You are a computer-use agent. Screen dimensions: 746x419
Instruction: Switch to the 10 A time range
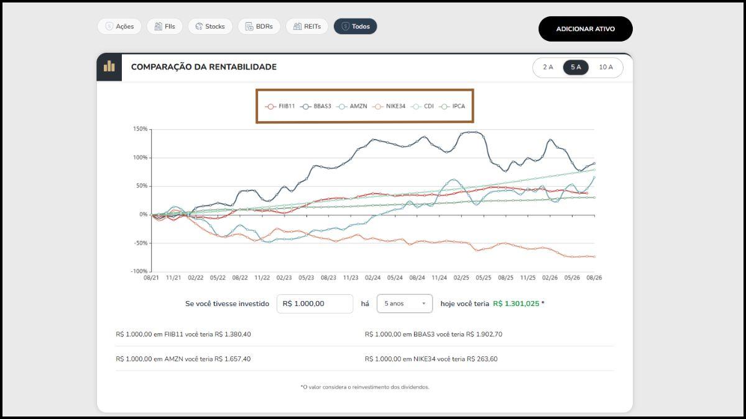tap(606, 67)
